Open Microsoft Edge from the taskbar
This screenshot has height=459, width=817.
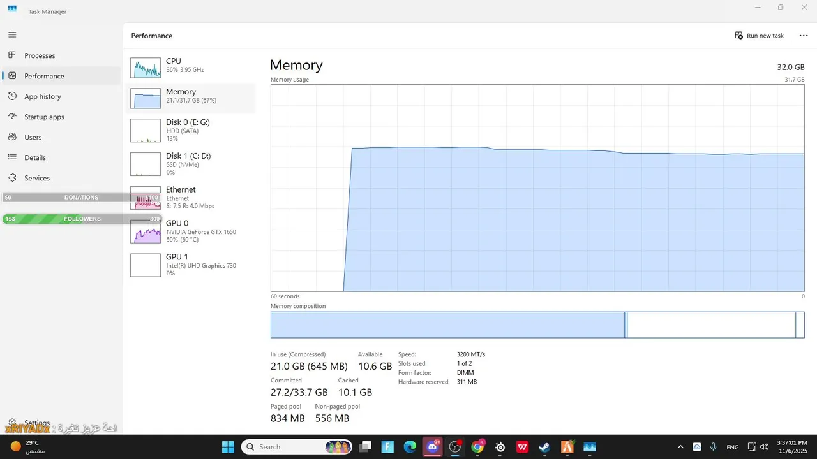(410, 447)
